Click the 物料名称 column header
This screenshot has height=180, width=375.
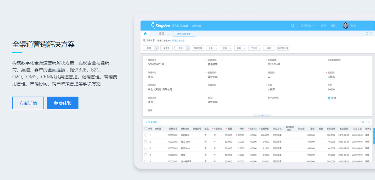click(x=185, y=129)
